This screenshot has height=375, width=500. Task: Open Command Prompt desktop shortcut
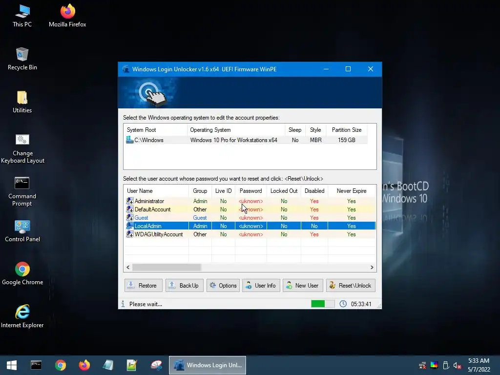[22, 191]
